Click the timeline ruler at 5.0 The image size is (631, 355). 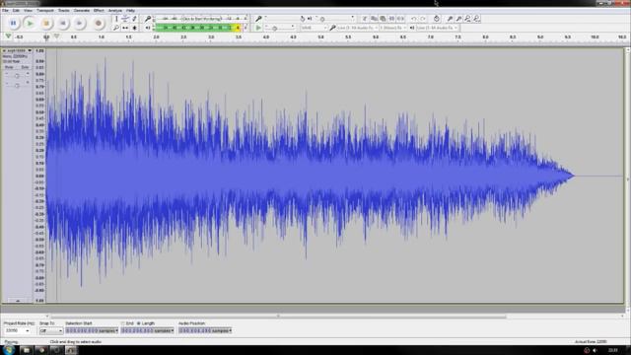(x=320, y=37)
